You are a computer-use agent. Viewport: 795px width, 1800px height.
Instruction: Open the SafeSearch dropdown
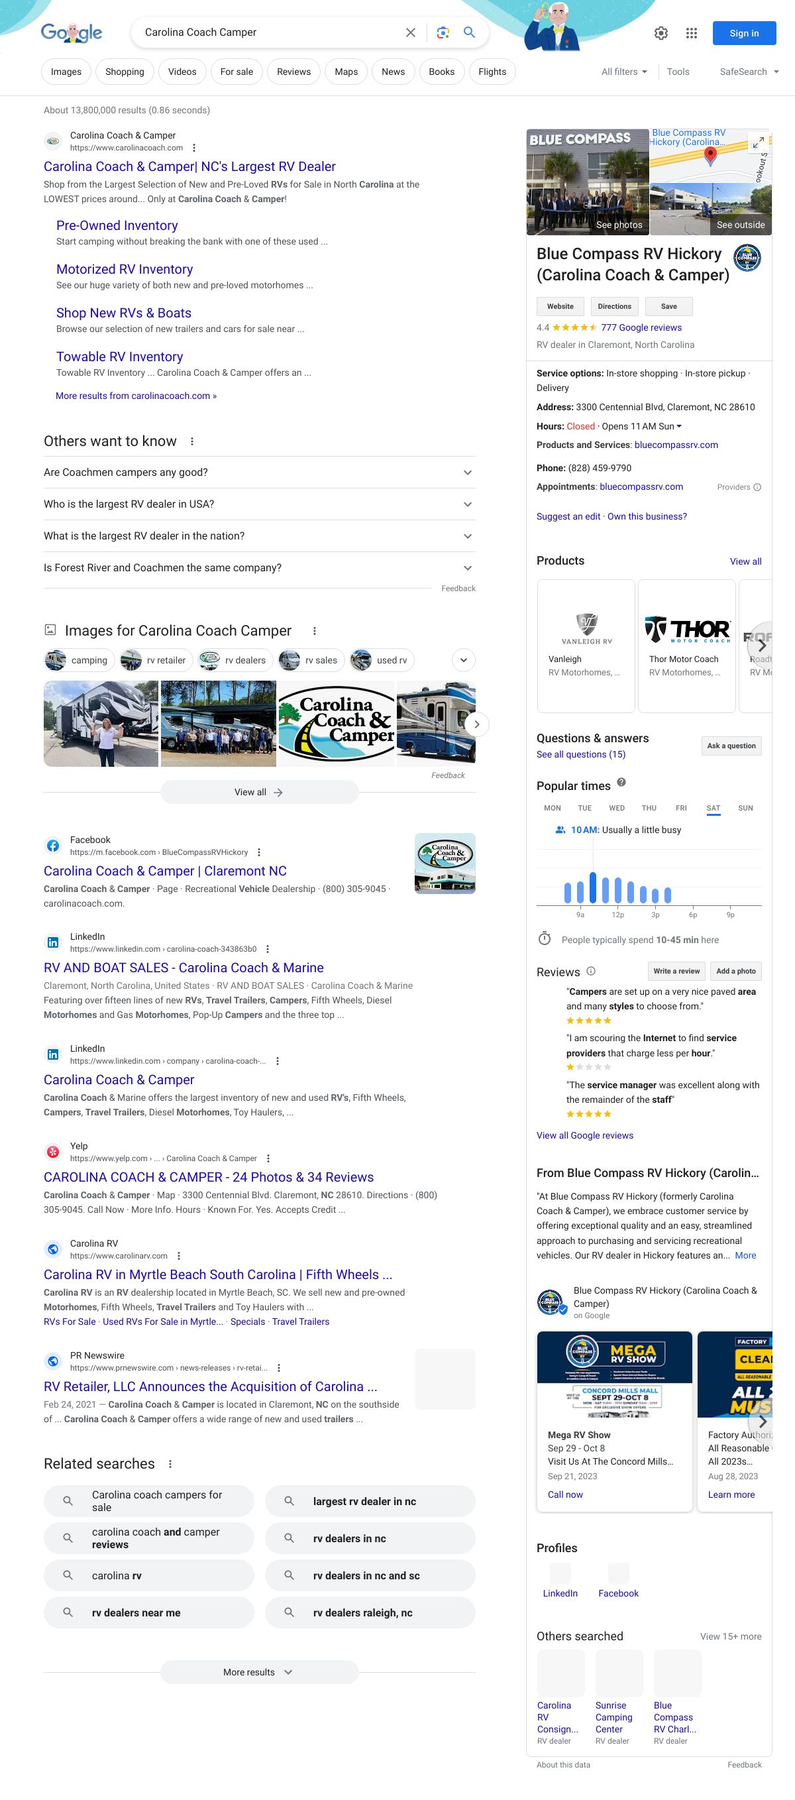point(749,72)
